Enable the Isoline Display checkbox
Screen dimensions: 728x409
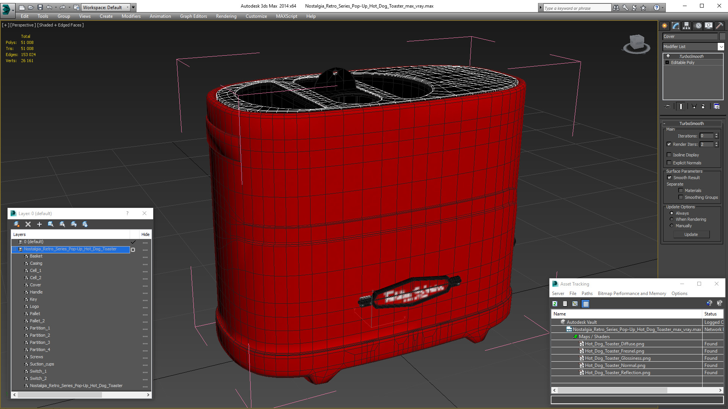pyautogui.click(x=669, y=155)
